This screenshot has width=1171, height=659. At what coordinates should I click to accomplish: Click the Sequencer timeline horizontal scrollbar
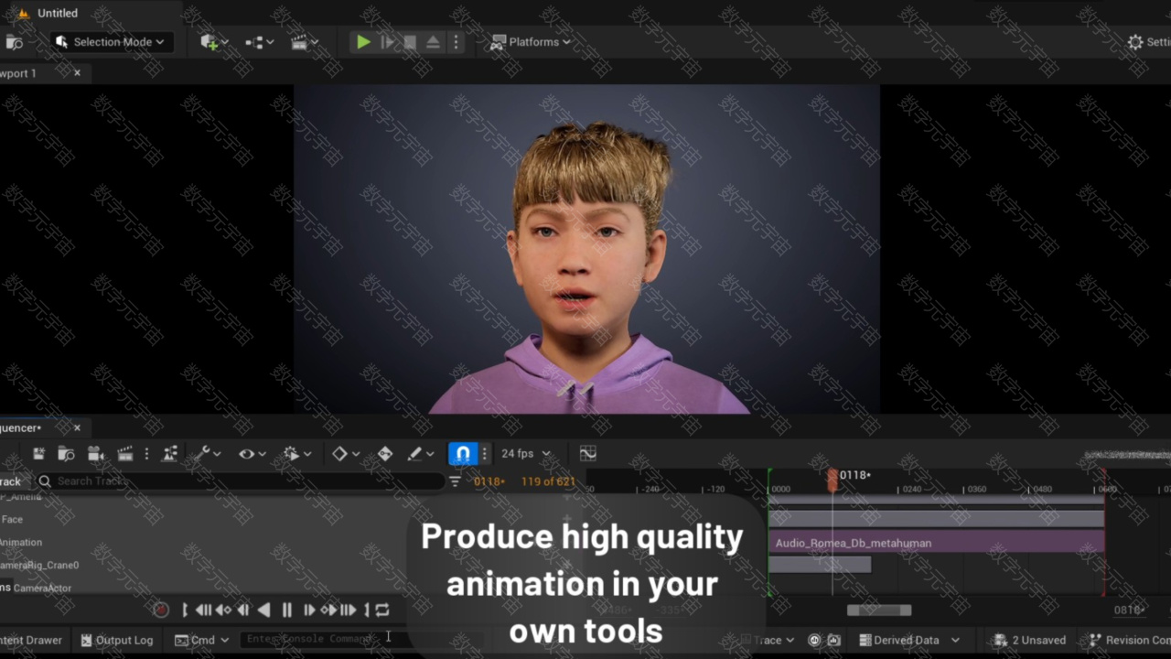click(x=879, y=610)
